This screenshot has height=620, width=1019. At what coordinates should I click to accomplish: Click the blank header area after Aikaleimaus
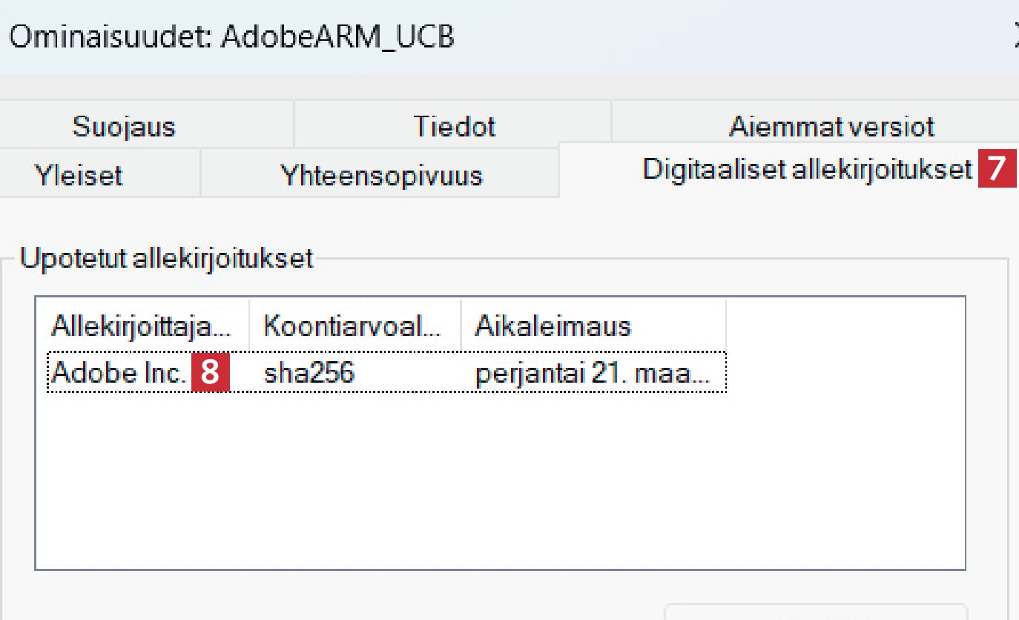[844, 326]
